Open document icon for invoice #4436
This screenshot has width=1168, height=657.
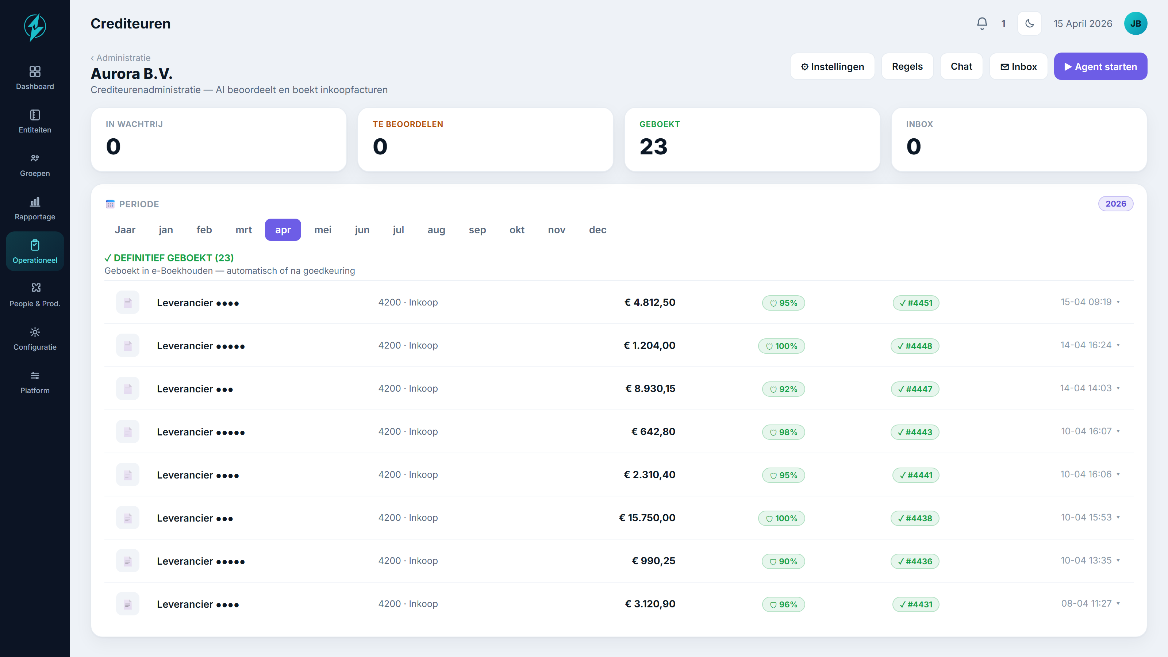(128, 561)
